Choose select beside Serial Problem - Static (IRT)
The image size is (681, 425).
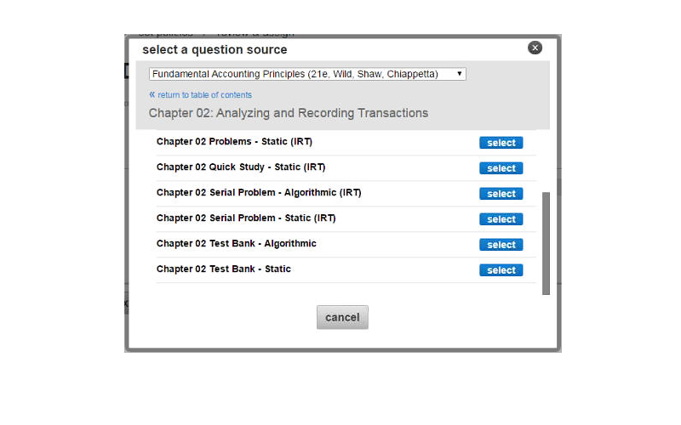click(501, 219)
